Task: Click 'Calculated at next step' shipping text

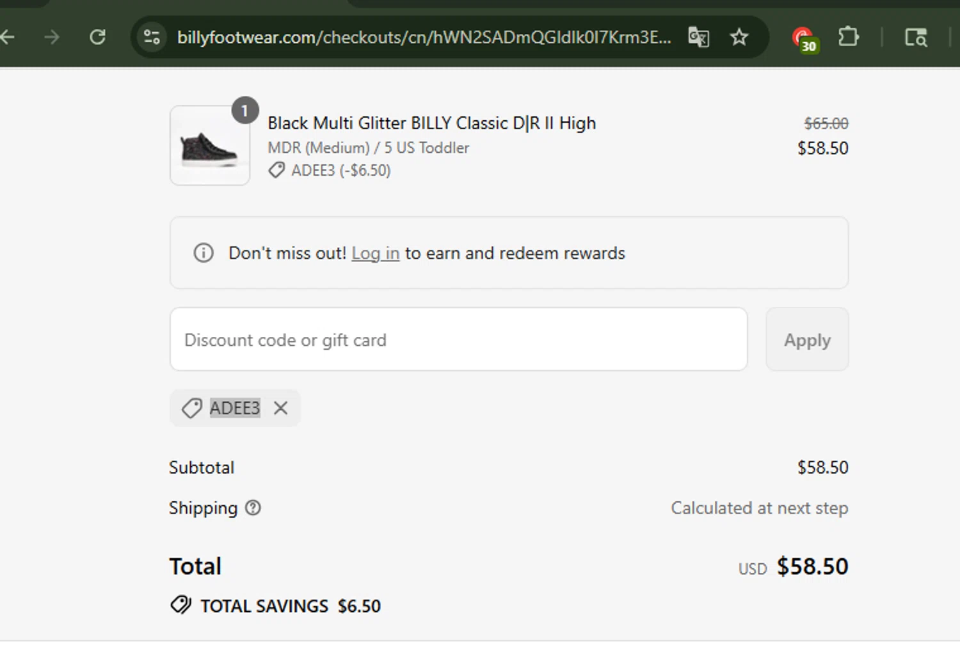Action: tap(760, 508)
